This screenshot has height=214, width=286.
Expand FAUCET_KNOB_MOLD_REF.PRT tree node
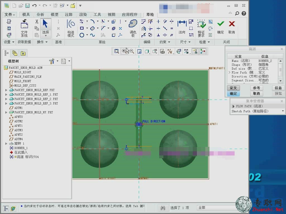[6, 90]
